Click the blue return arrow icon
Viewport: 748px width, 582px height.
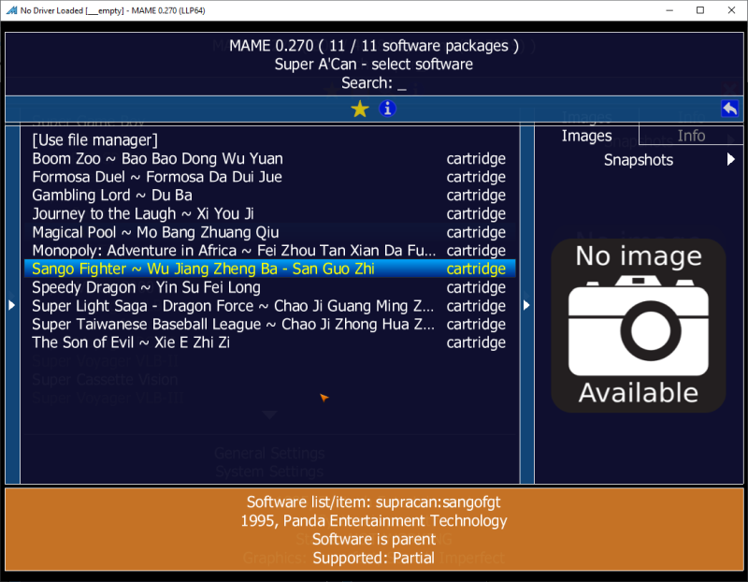[x=729, y=109]
